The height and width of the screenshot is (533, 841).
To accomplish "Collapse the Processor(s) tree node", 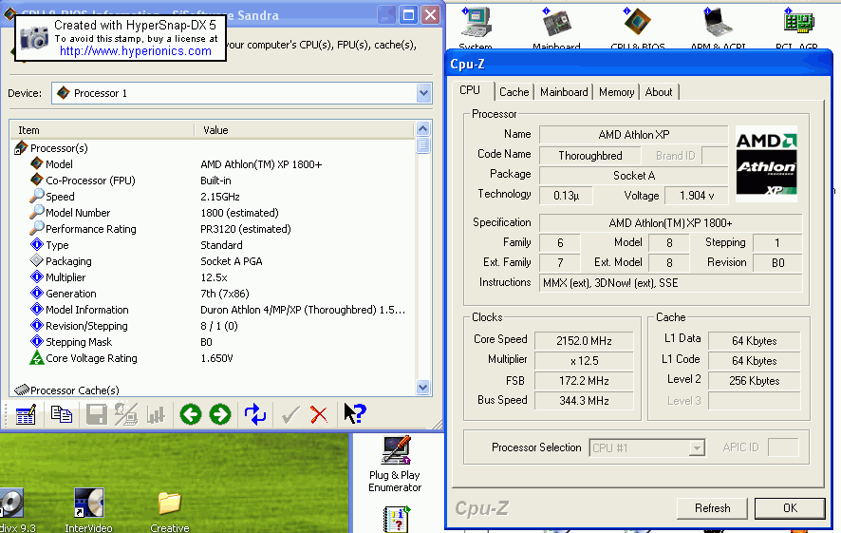I will 20,148.
